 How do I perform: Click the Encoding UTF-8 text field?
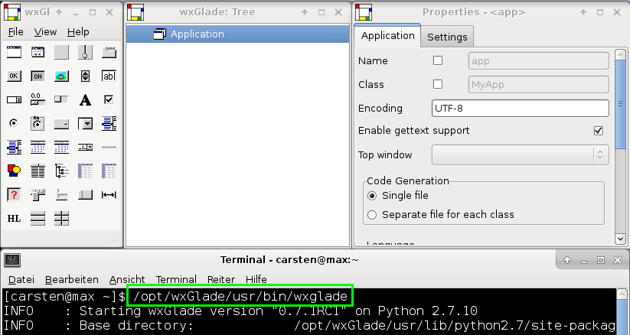[x=521, y=108]
